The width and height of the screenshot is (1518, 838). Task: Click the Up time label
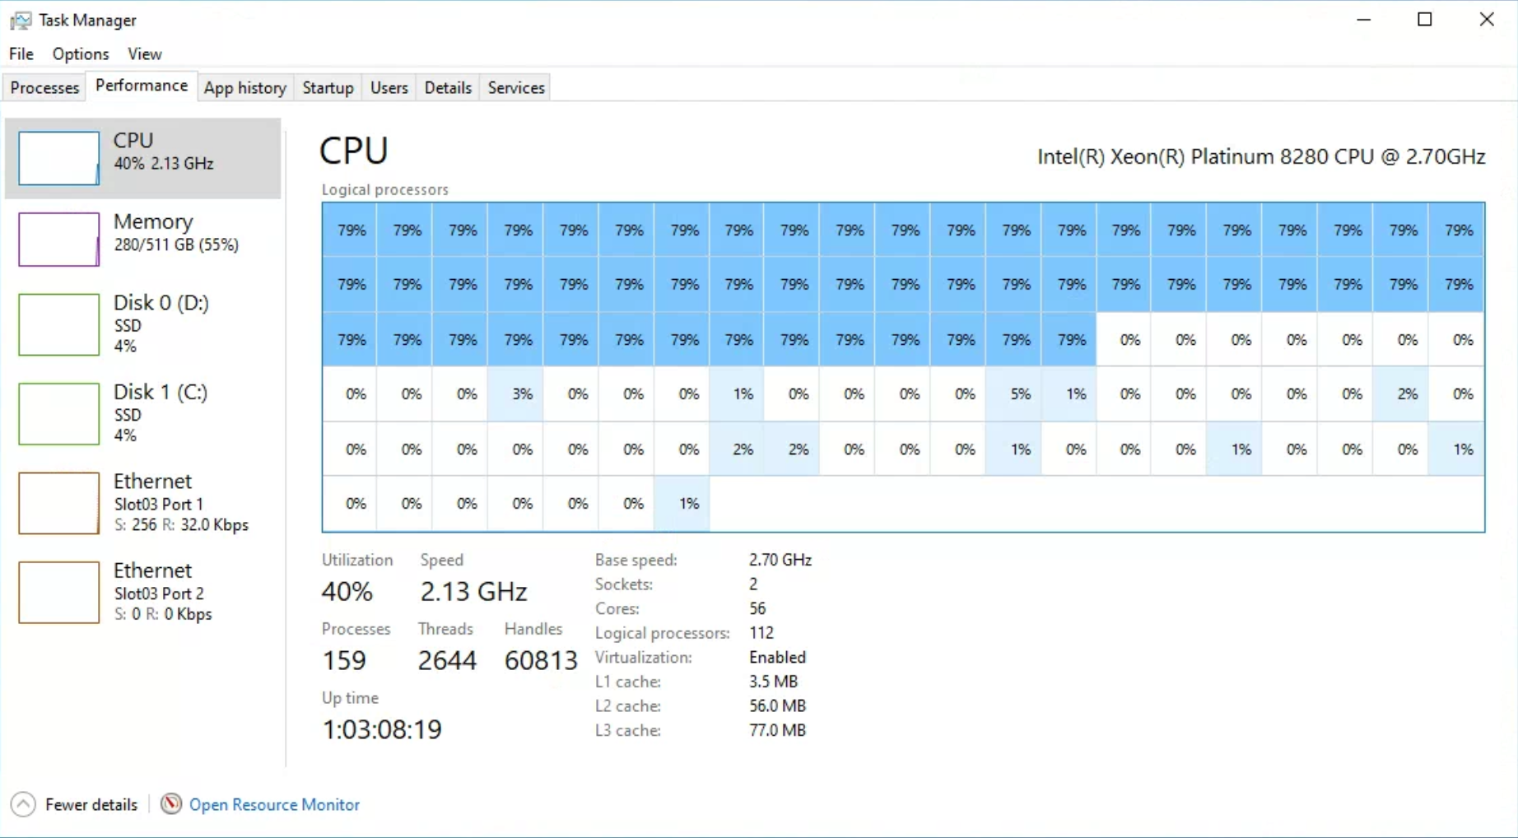point(351,698)
